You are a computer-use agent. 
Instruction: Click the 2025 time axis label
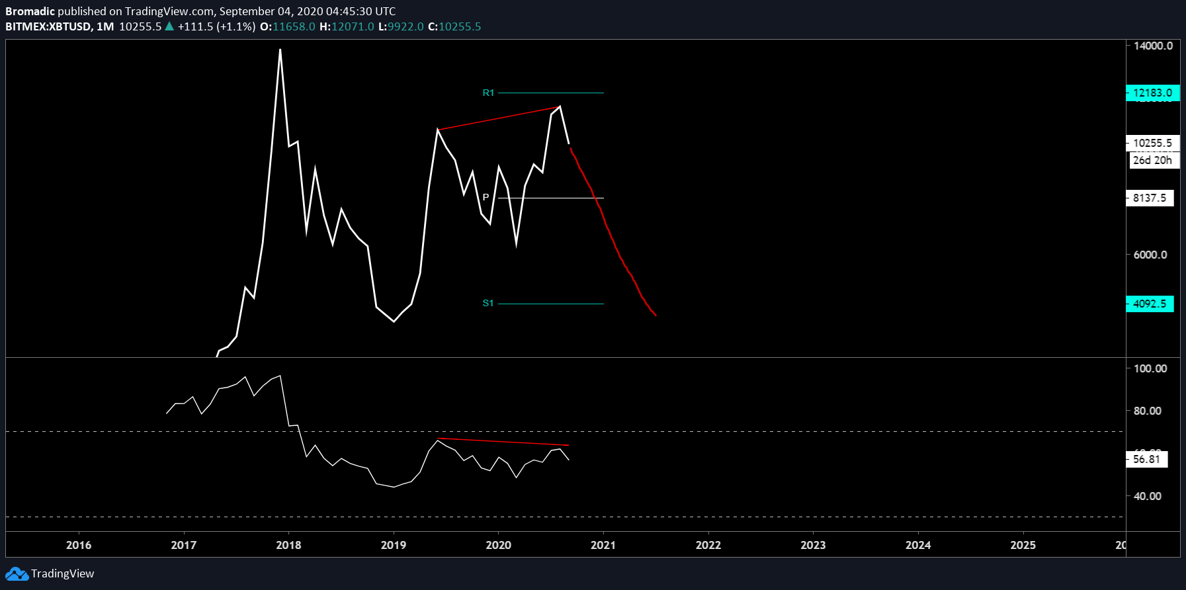[1023, 545]
